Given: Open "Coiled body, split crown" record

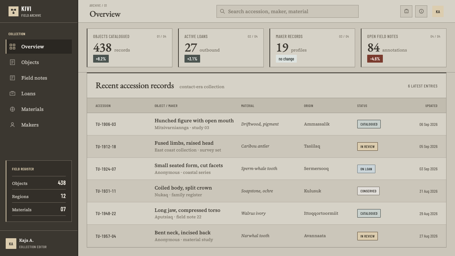Looking at the screenshot, I should click(x=267, y=191).
